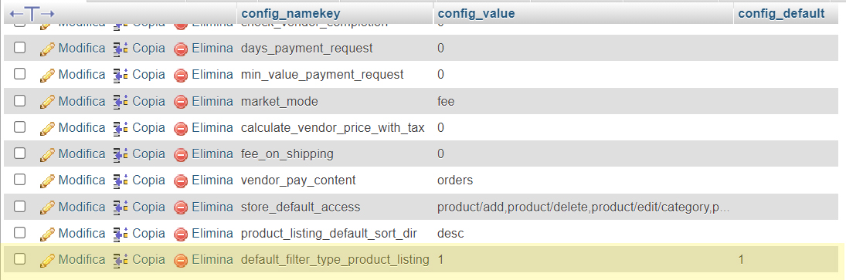Click red delete icon for product_listing_default_sort_dir row
Image resolution: width=846 pixels, height=280 pixels.
[181, 234]
